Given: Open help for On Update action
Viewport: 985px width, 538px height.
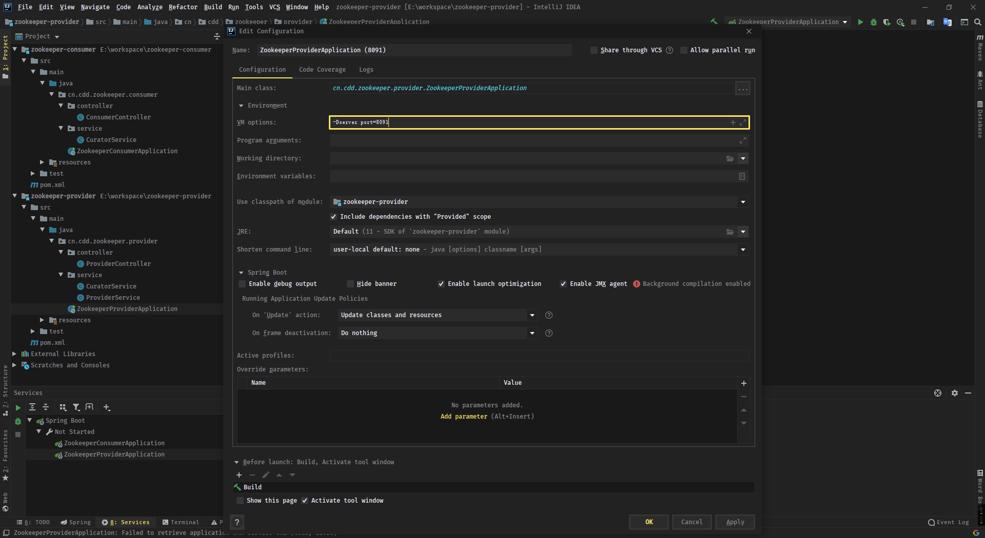Looking at the screenshot, I should (548, 315).
